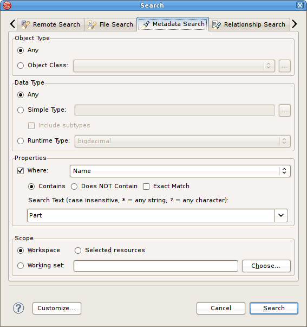Choose Selected resources scope
The width and height of the screenshot is (307, 327).
78,251
